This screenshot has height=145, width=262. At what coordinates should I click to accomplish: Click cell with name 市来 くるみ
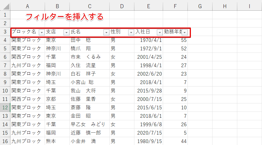[90, 57]
